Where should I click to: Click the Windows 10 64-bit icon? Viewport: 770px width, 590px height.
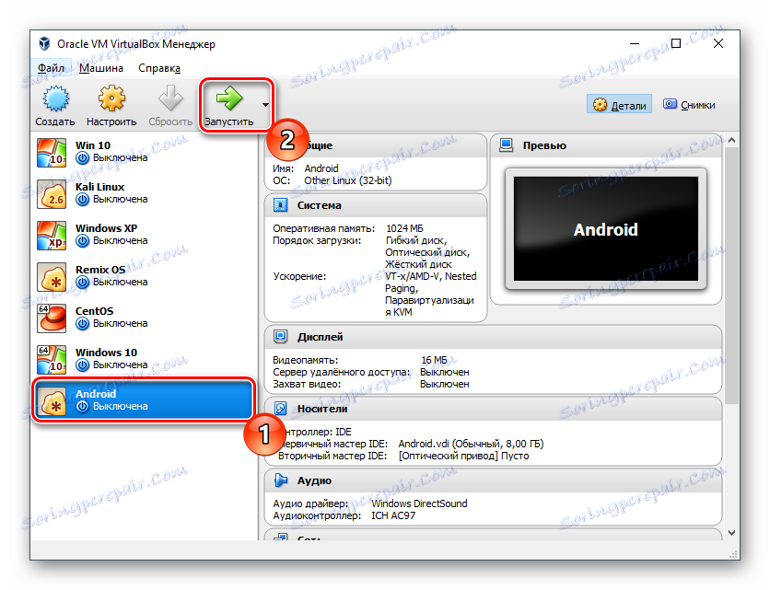click(x=52, y=360)
